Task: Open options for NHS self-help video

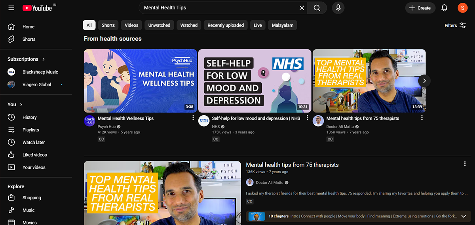Action: click(308, 118)
